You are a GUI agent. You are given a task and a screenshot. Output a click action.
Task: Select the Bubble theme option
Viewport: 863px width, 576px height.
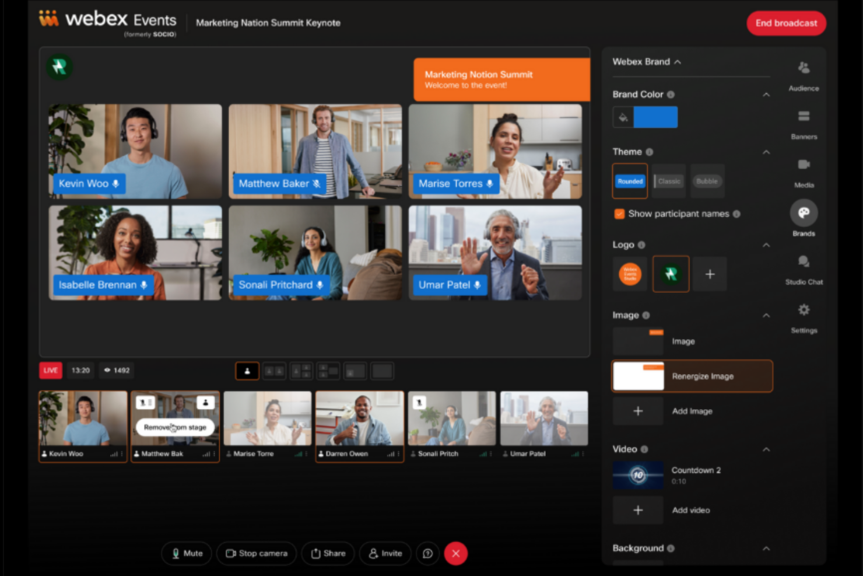707,181
